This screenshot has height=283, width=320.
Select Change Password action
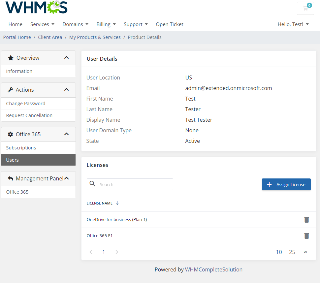38,104
